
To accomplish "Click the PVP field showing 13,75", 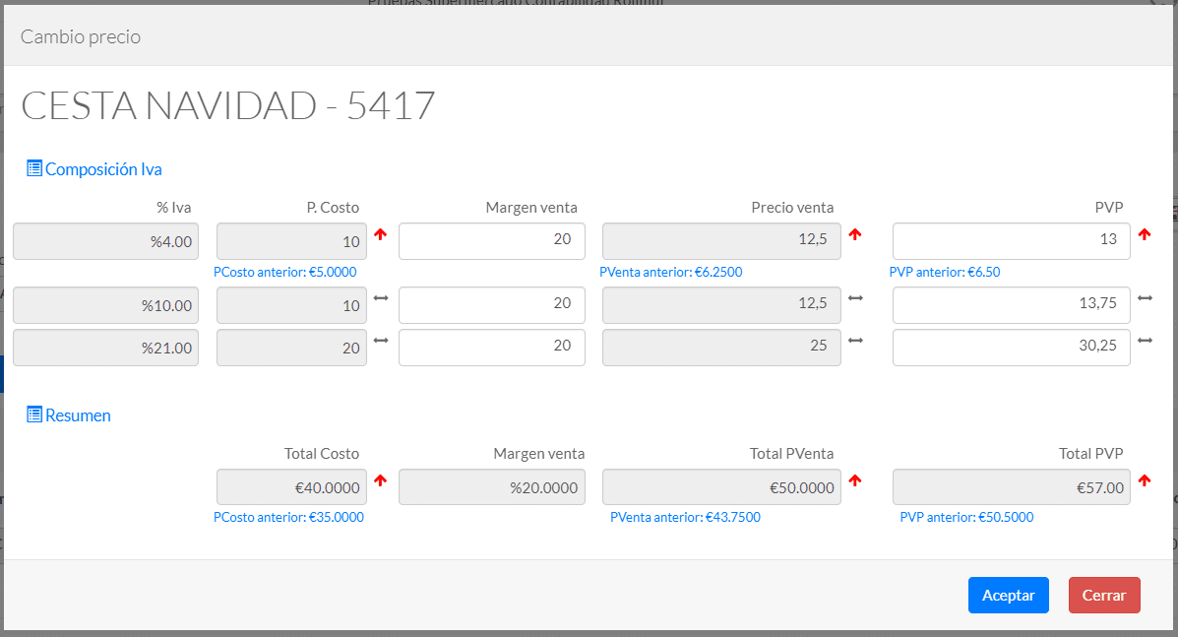I will coord(1011,305).
